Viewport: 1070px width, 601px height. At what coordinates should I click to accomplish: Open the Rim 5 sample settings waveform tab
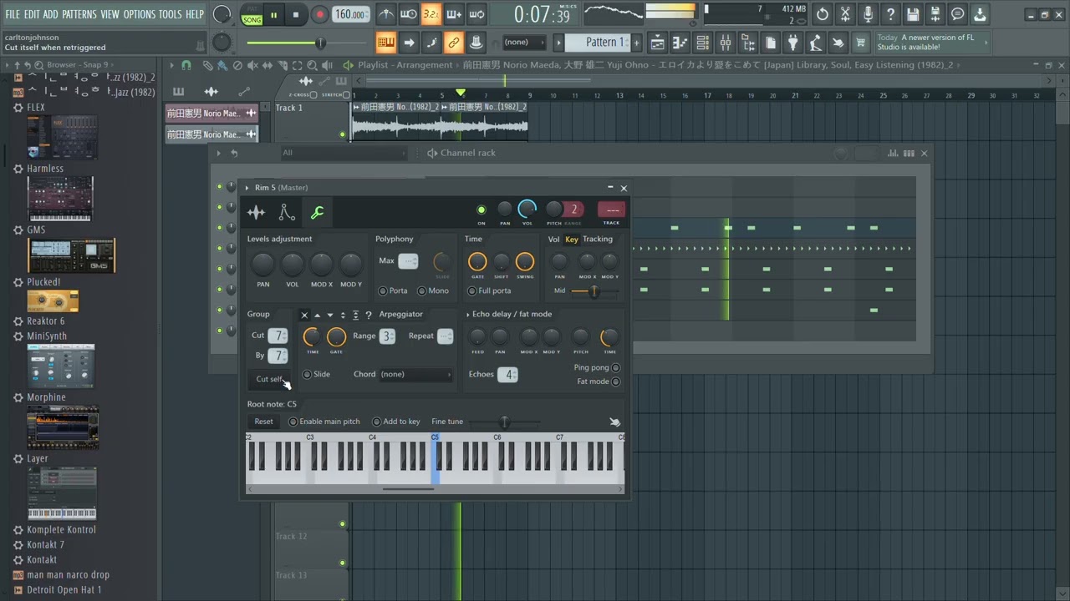pyautogui.click(x=256, y=213)
